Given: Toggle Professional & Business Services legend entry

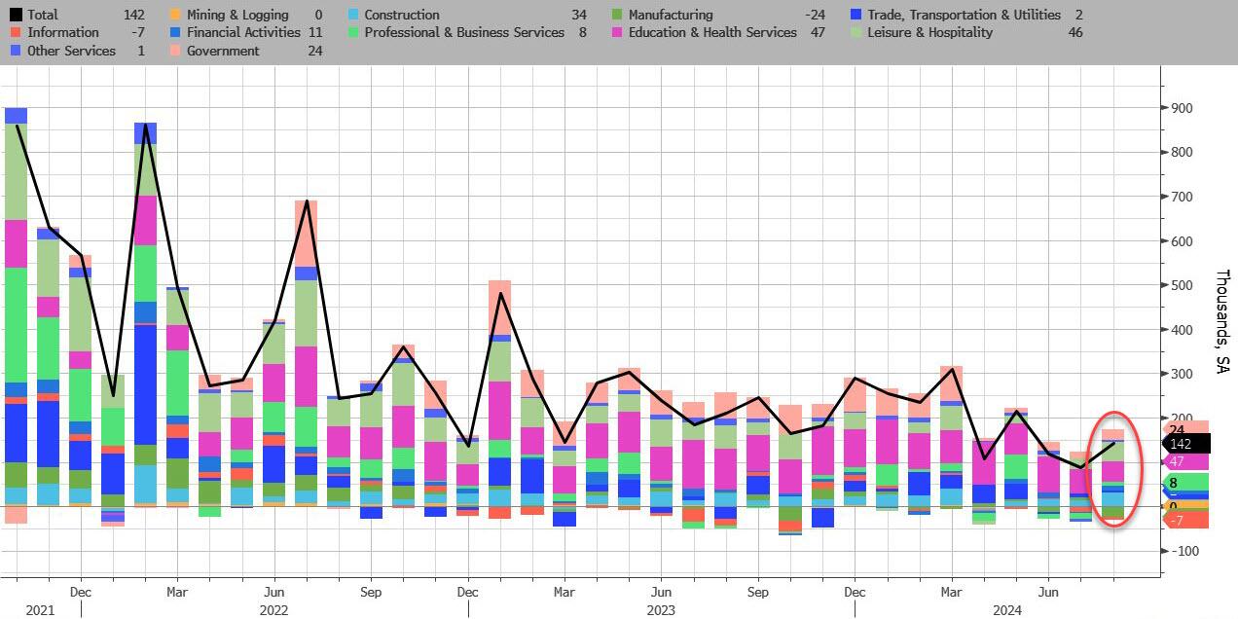Looking at the screenshot, I should click(464, 32).
